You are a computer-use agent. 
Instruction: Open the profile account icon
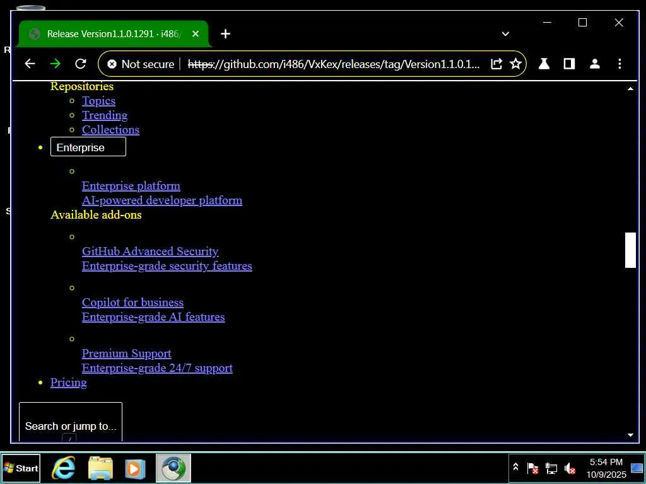(594, 64)
